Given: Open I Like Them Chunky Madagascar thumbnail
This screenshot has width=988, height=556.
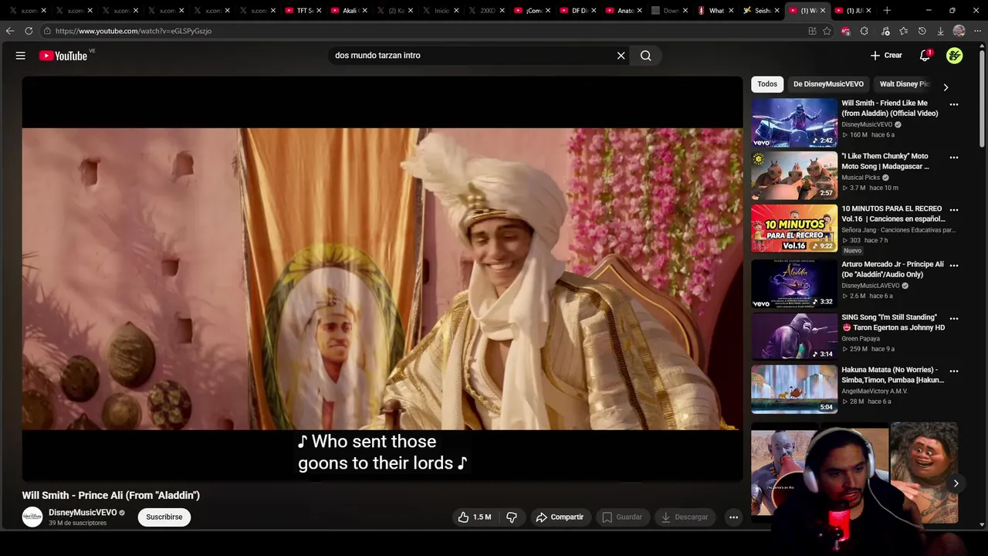Looking at the screenshot, I should pyautogui.click(x=794, y=175).
